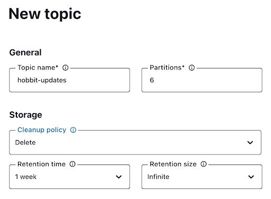Click the Topic name label text

[x=38, y=68]
